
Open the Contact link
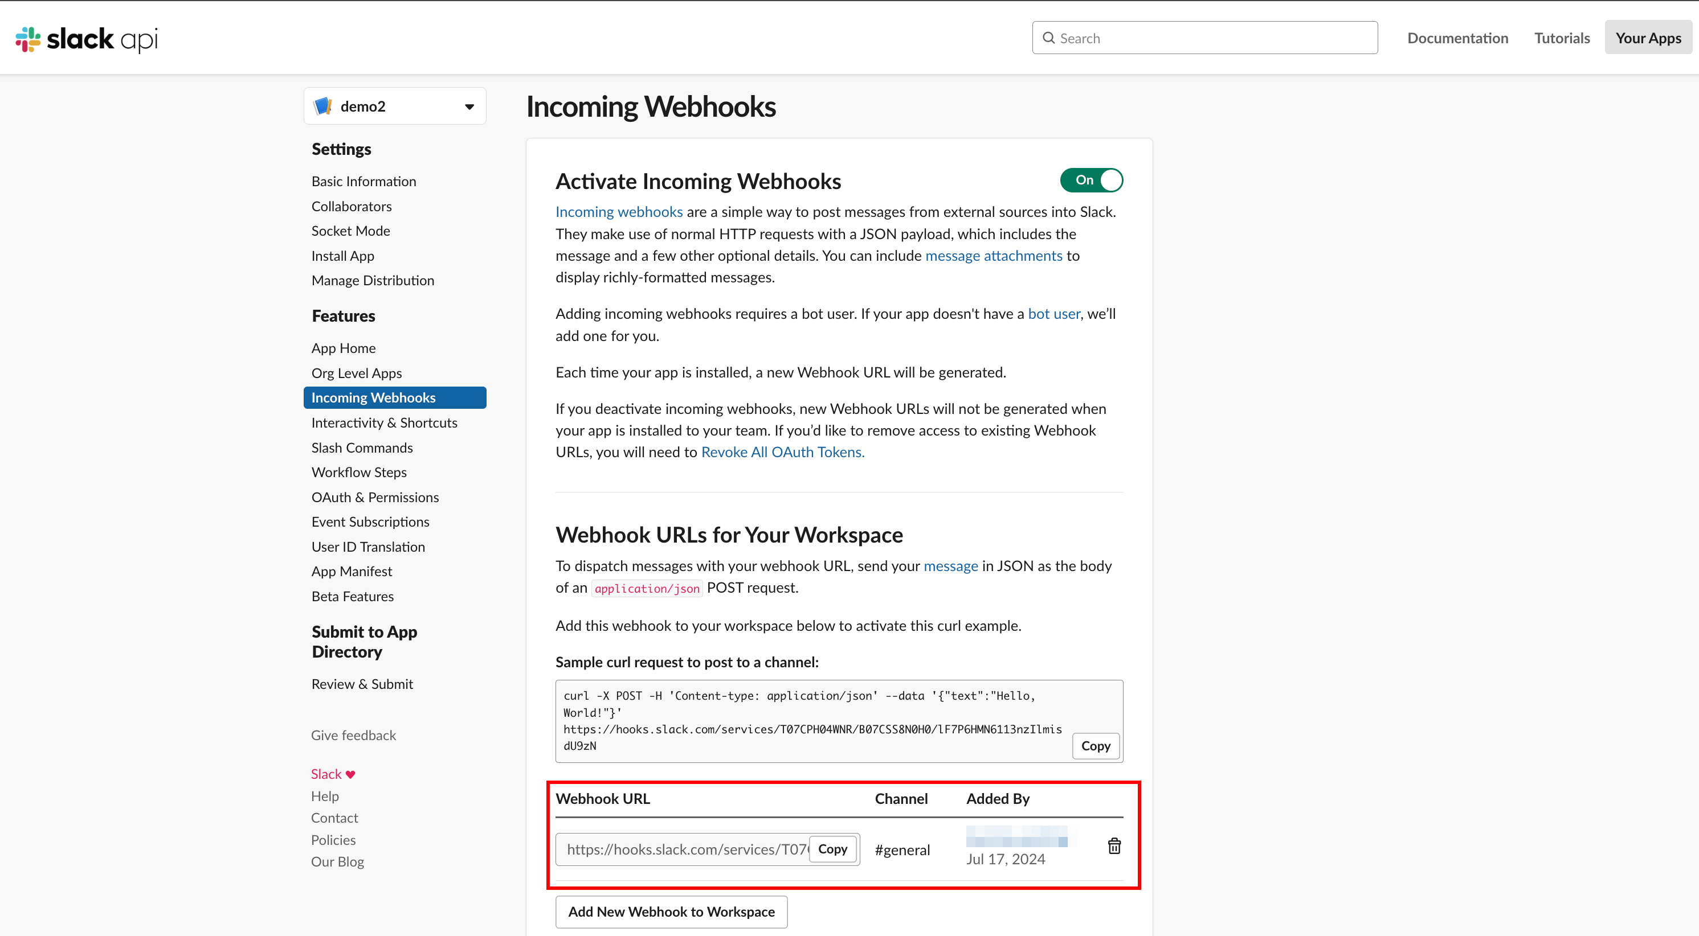coord(334,818)
